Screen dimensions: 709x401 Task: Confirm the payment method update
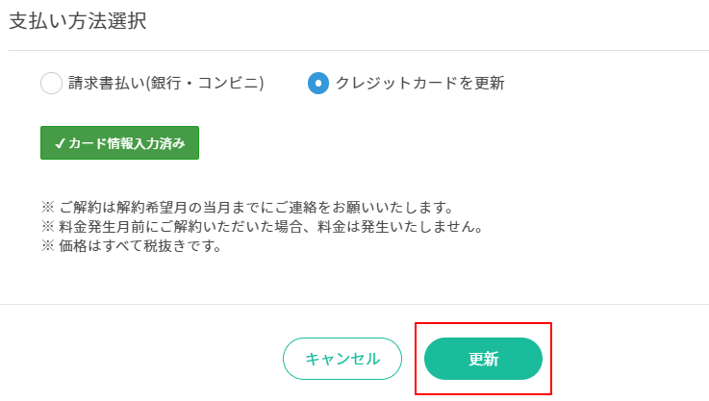pyautogui.click(x=483, y=359)
